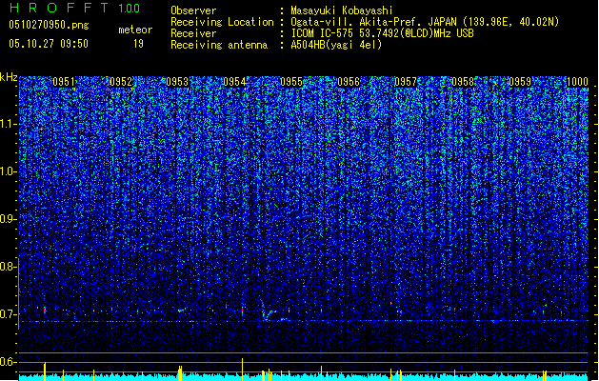This screenshot has width=599, height=381.
Task: Click the timestamp 05.10.27 09:50
Action: point(49,44)
